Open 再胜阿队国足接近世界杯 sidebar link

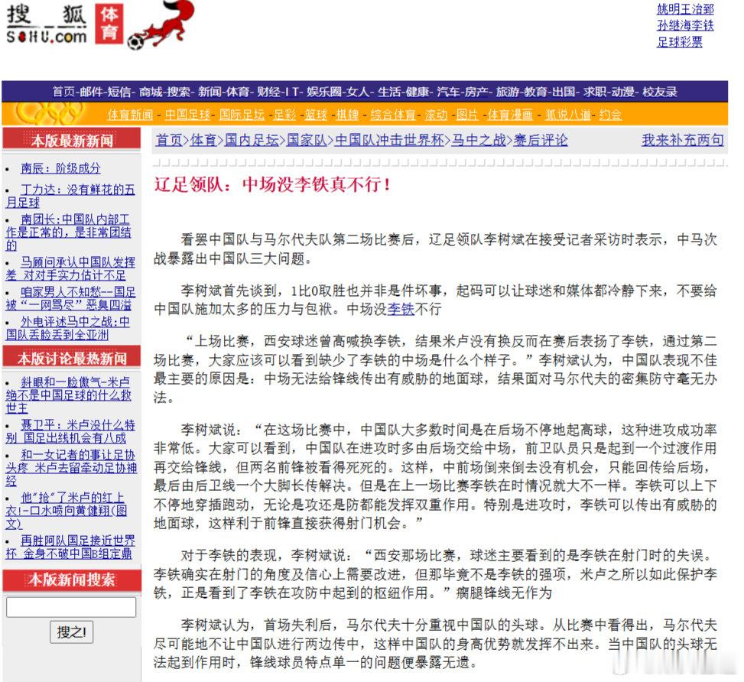[70, 547]
